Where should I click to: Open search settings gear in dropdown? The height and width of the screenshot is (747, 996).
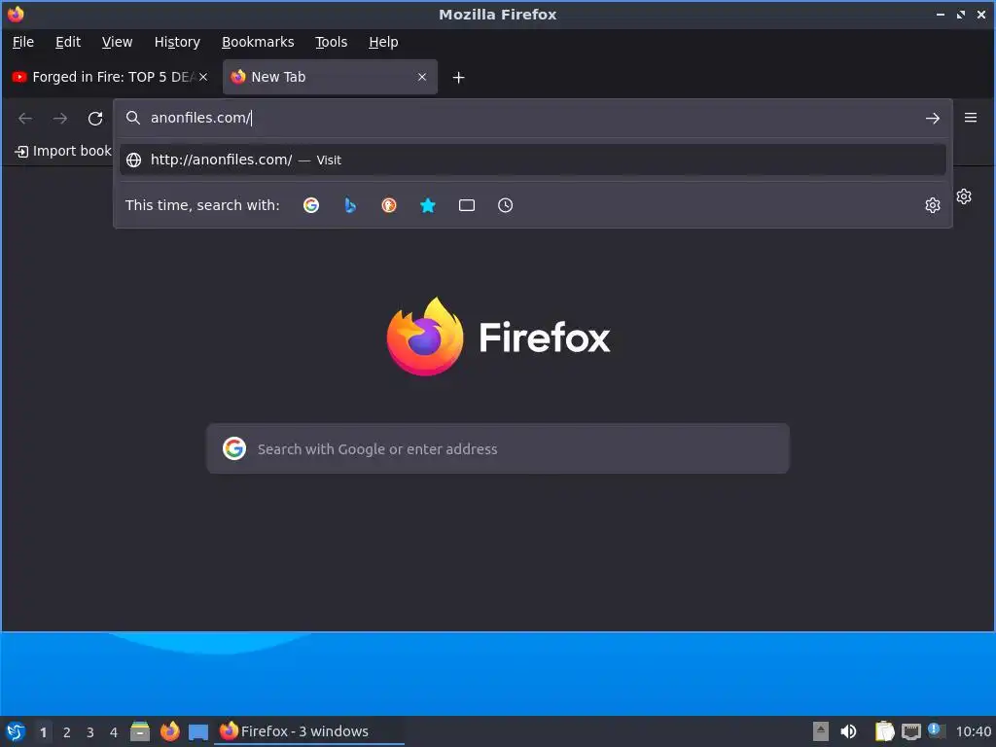coord(933,205)
